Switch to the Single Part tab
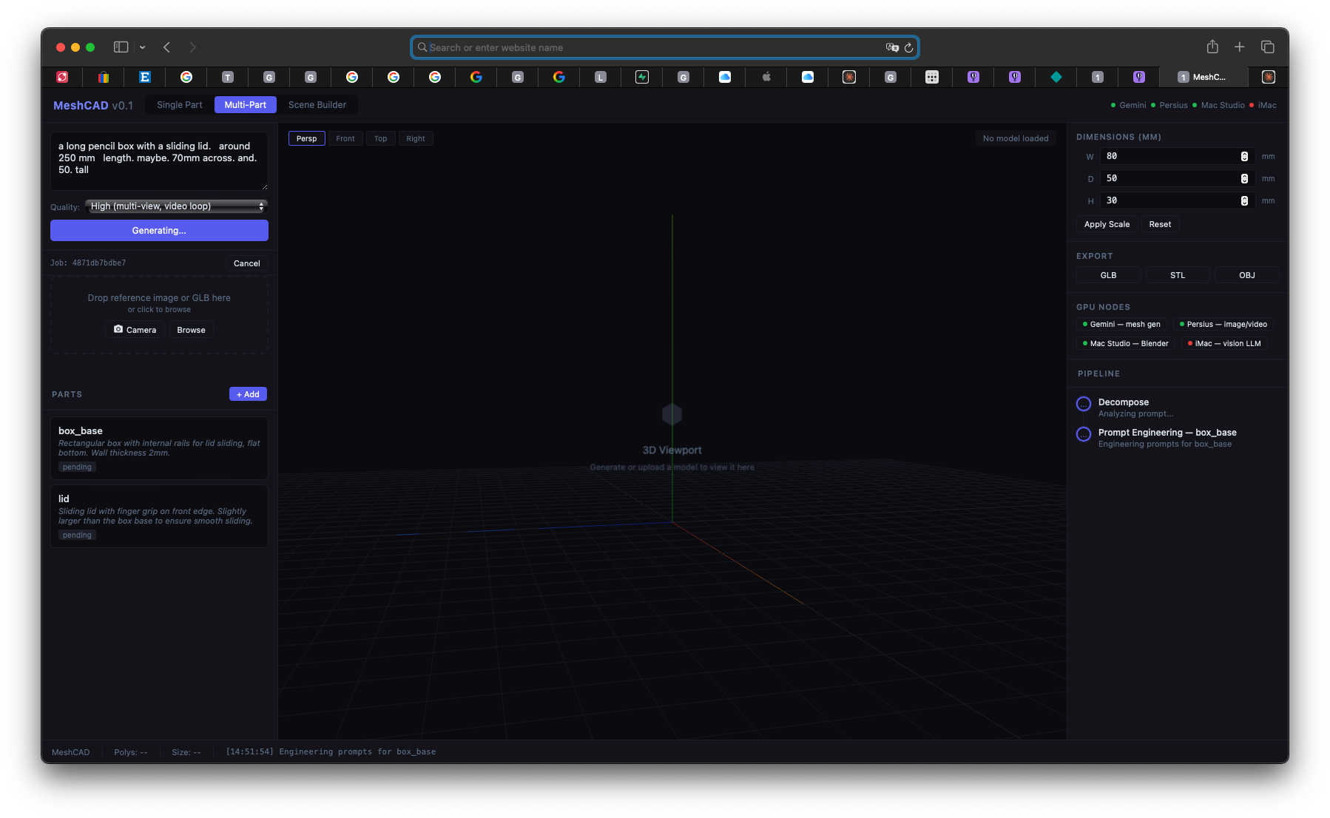1330x818 pixels. [x=180, y=105]
